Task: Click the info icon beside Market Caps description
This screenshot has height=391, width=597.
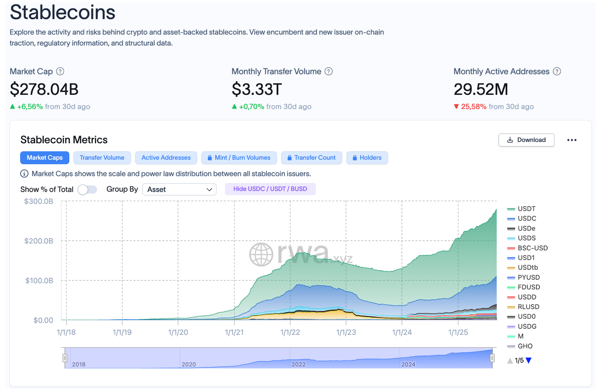Action: [x=24, y=174]
